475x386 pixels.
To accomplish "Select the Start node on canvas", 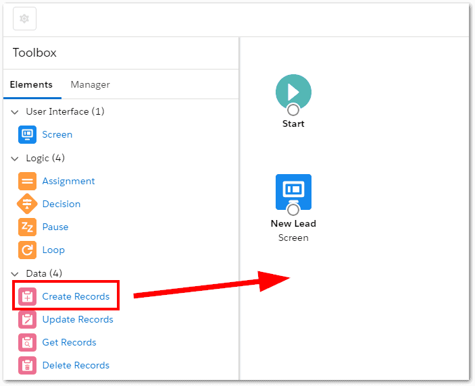I will pyautogui.click(x=293, y=91).
